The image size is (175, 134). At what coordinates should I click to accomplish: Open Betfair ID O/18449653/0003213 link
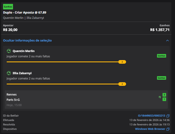151,116
